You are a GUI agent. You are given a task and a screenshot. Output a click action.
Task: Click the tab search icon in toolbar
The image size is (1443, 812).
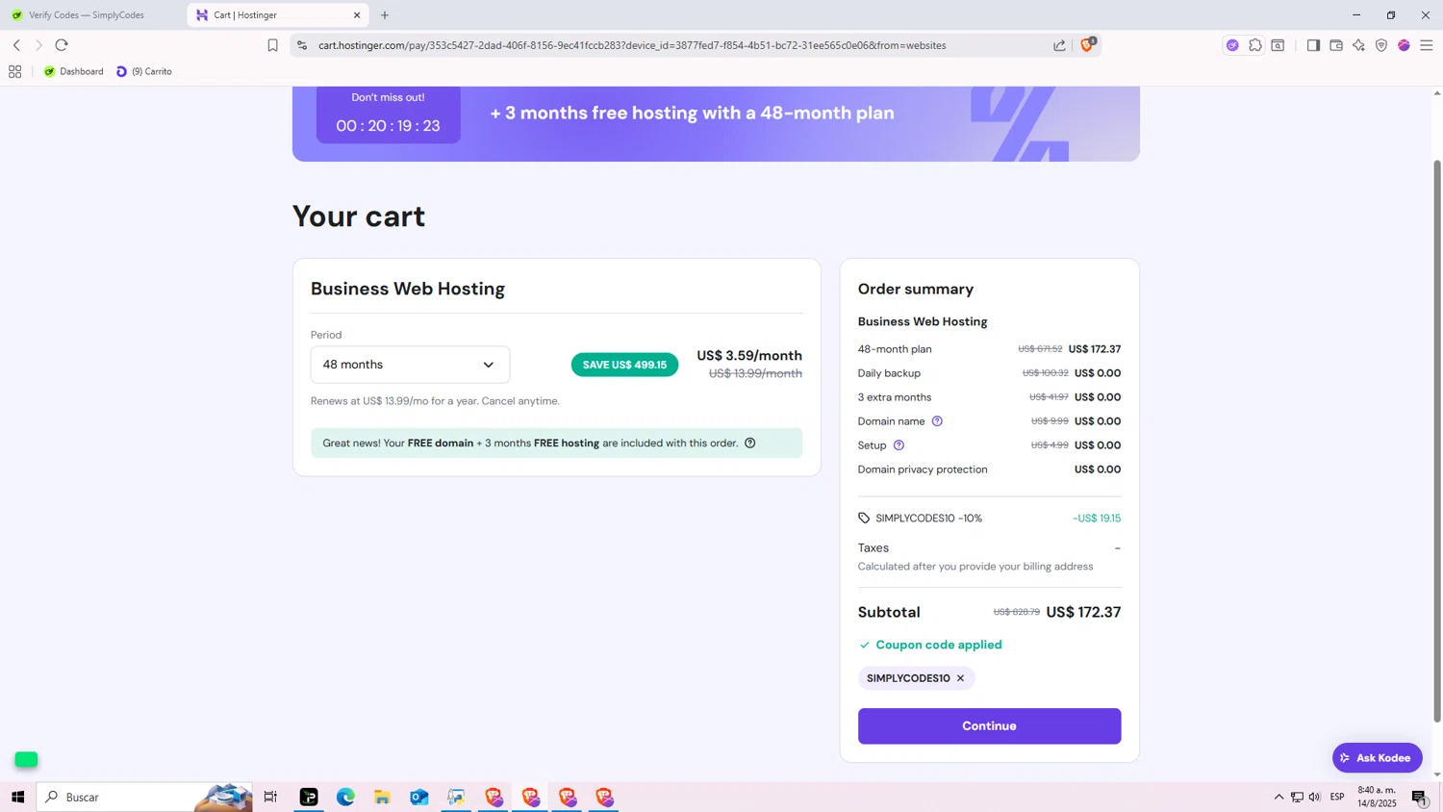[x=1278, y=45]
